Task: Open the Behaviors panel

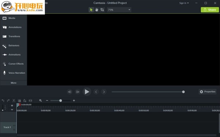Action: [x=14, y=46]
